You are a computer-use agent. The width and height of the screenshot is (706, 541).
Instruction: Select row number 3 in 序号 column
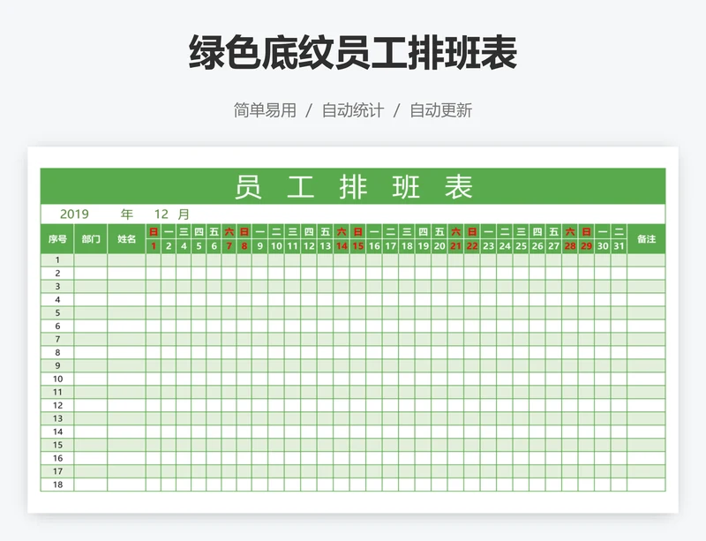coord(57,287)
